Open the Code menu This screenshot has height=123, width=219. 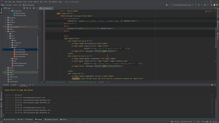tap(25, 2)
